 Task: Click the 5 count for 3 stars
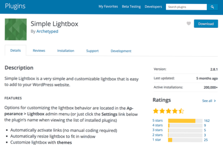(x=205, y=130)
